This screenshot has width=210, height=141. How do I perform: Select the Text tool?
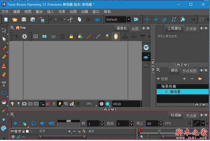click(x=4, y=84)
